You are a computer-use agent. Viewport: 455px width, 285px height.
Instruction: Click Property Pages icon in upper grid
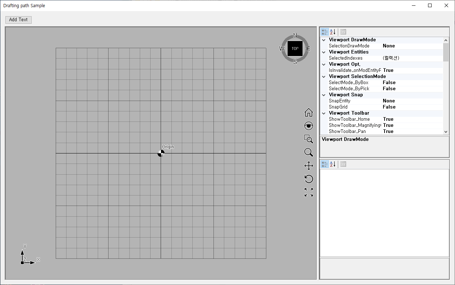(x=343, y=32)
